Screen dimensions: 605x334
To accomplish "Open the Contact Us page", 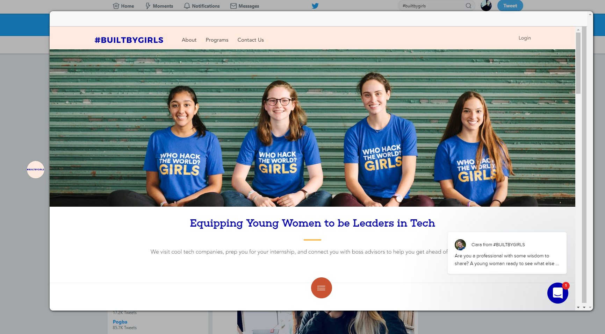I will (251, 40).
